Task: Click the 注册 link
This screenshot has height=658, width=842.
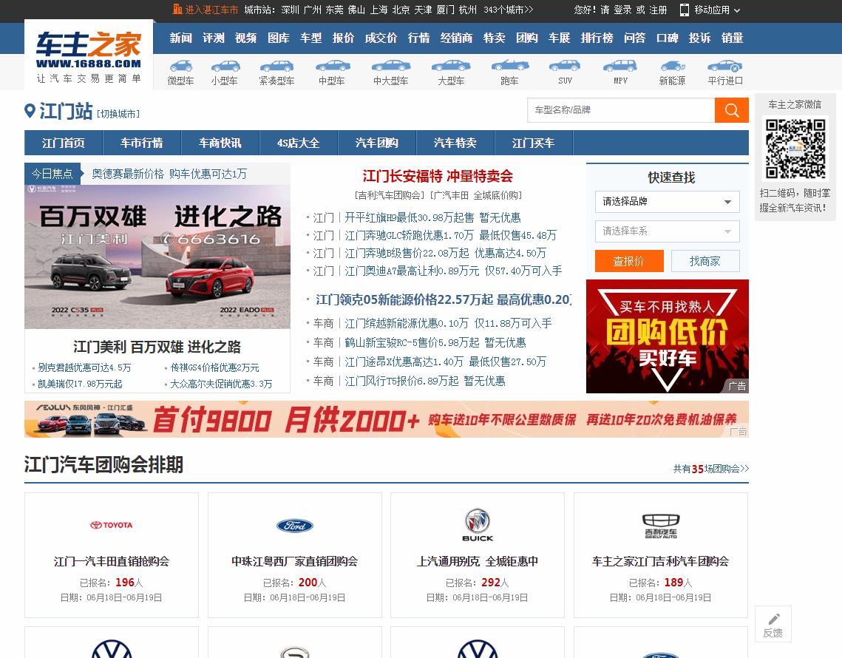Action: (658, 10)
